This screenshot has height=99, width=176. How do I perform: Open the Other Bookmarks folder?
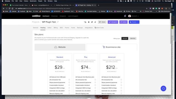click(164, 11)
